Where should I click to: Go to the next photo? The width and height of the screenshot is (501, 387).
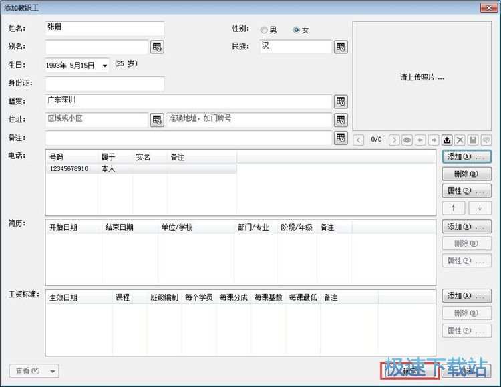pyautogui.click(x=394, y=140)
